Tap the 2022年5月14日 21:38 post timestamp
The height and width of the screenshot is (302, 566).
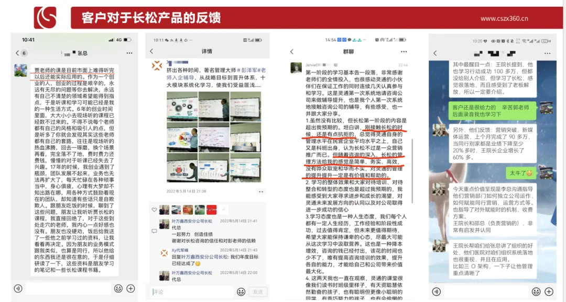[x=186, y=191]
